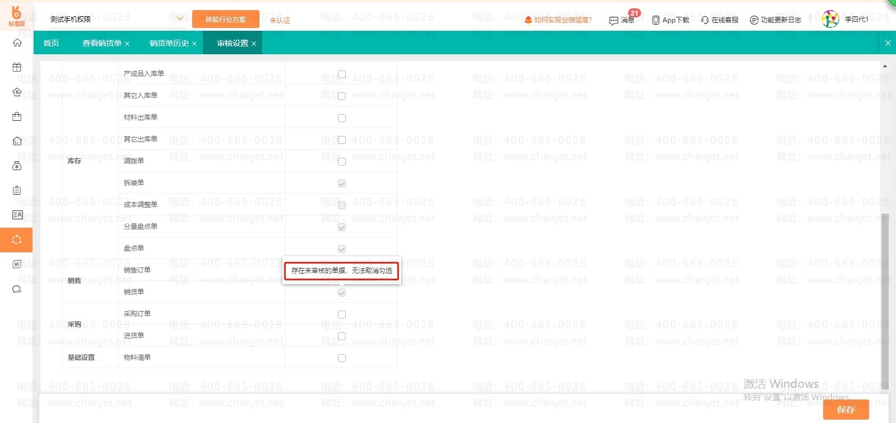This screenshot has width=896, height=423.
Task: Close the 查看销货单 tab
Action: pos(127,44)
